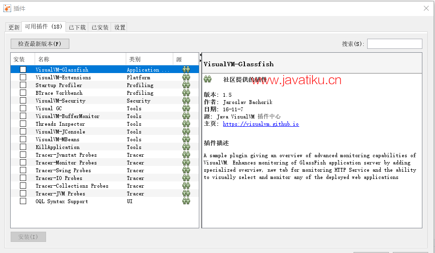Tick the OQL Syntax Support checkbox
Image resolution: width=435 pixels, height=253 pixels.
click(x=23, y=201)
